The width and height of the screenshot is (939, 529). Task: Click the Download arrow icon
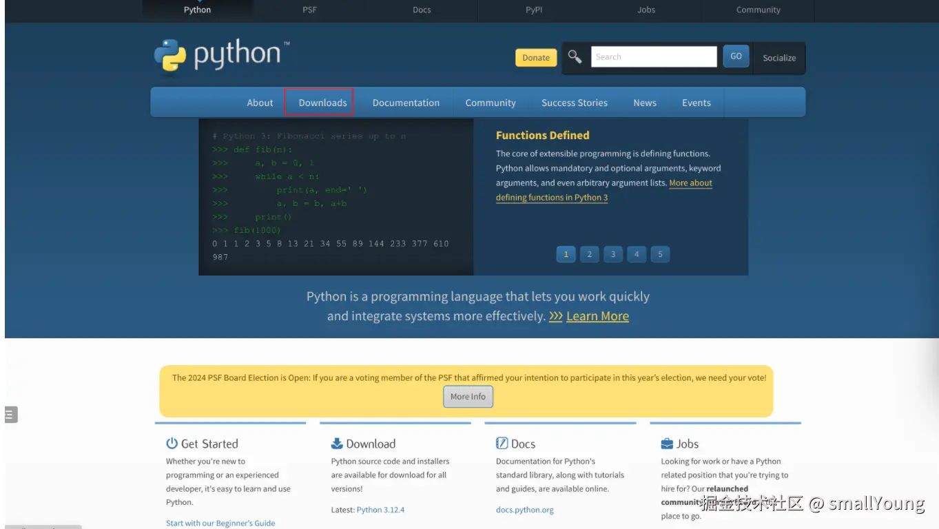[337, 444]
